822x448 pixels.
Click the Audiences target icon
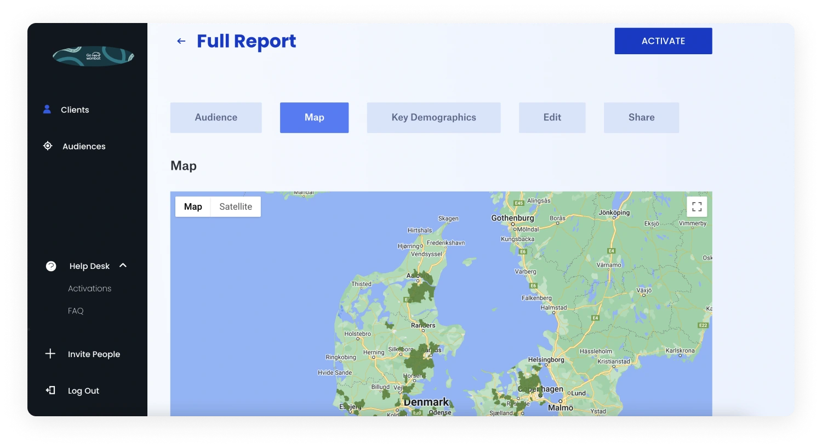48,146
